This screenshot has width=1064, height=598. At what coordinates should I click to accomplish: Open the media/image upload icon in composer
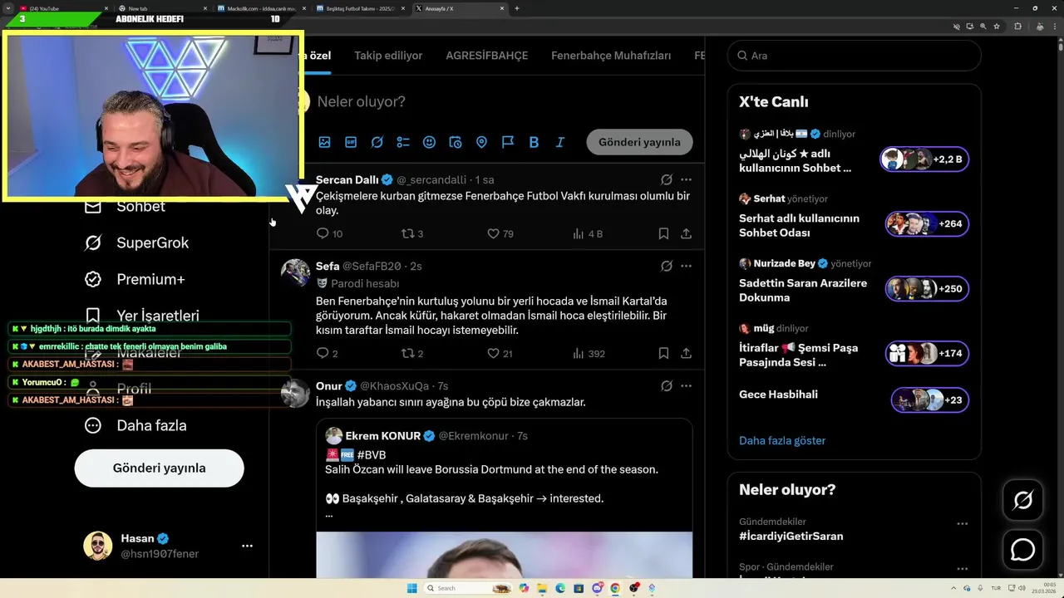(x=324, y=142)
